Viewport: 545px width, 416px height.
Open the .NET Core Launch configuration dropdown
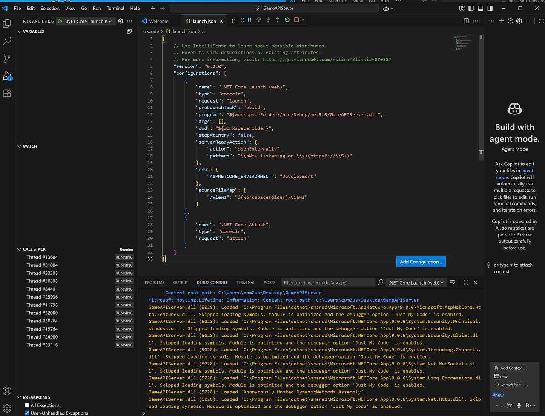tap(89, 21)
